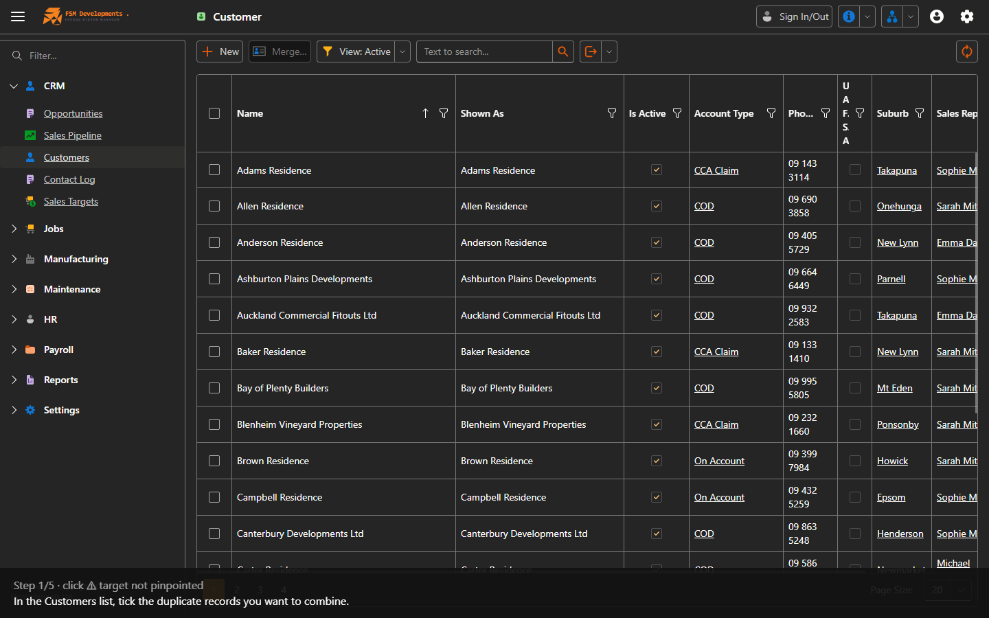Click the export icon button
The image size is (989, 618).
tap(591, 51)
